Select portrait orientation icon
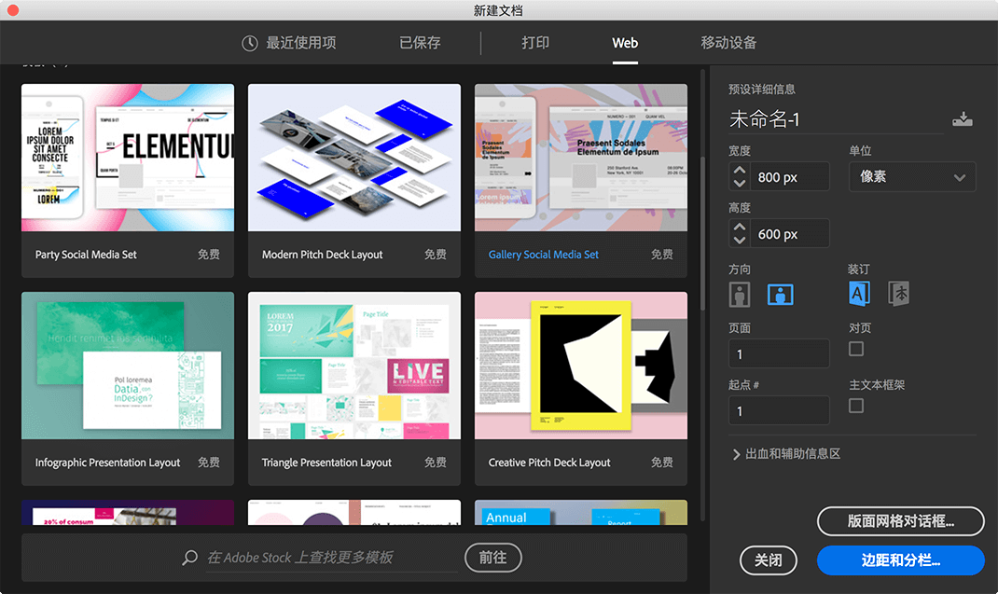The image size is (998, 594). (x=740, y=294)
